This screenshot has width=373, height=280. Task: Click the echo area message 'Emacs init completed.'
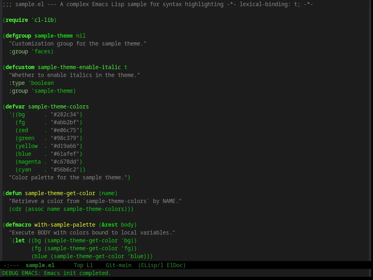[78, 273]
